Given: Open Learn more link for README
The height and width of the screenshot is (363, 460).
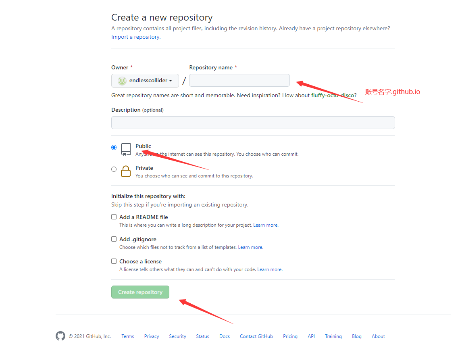Looking at the screenshot, I should pos(266,225).
